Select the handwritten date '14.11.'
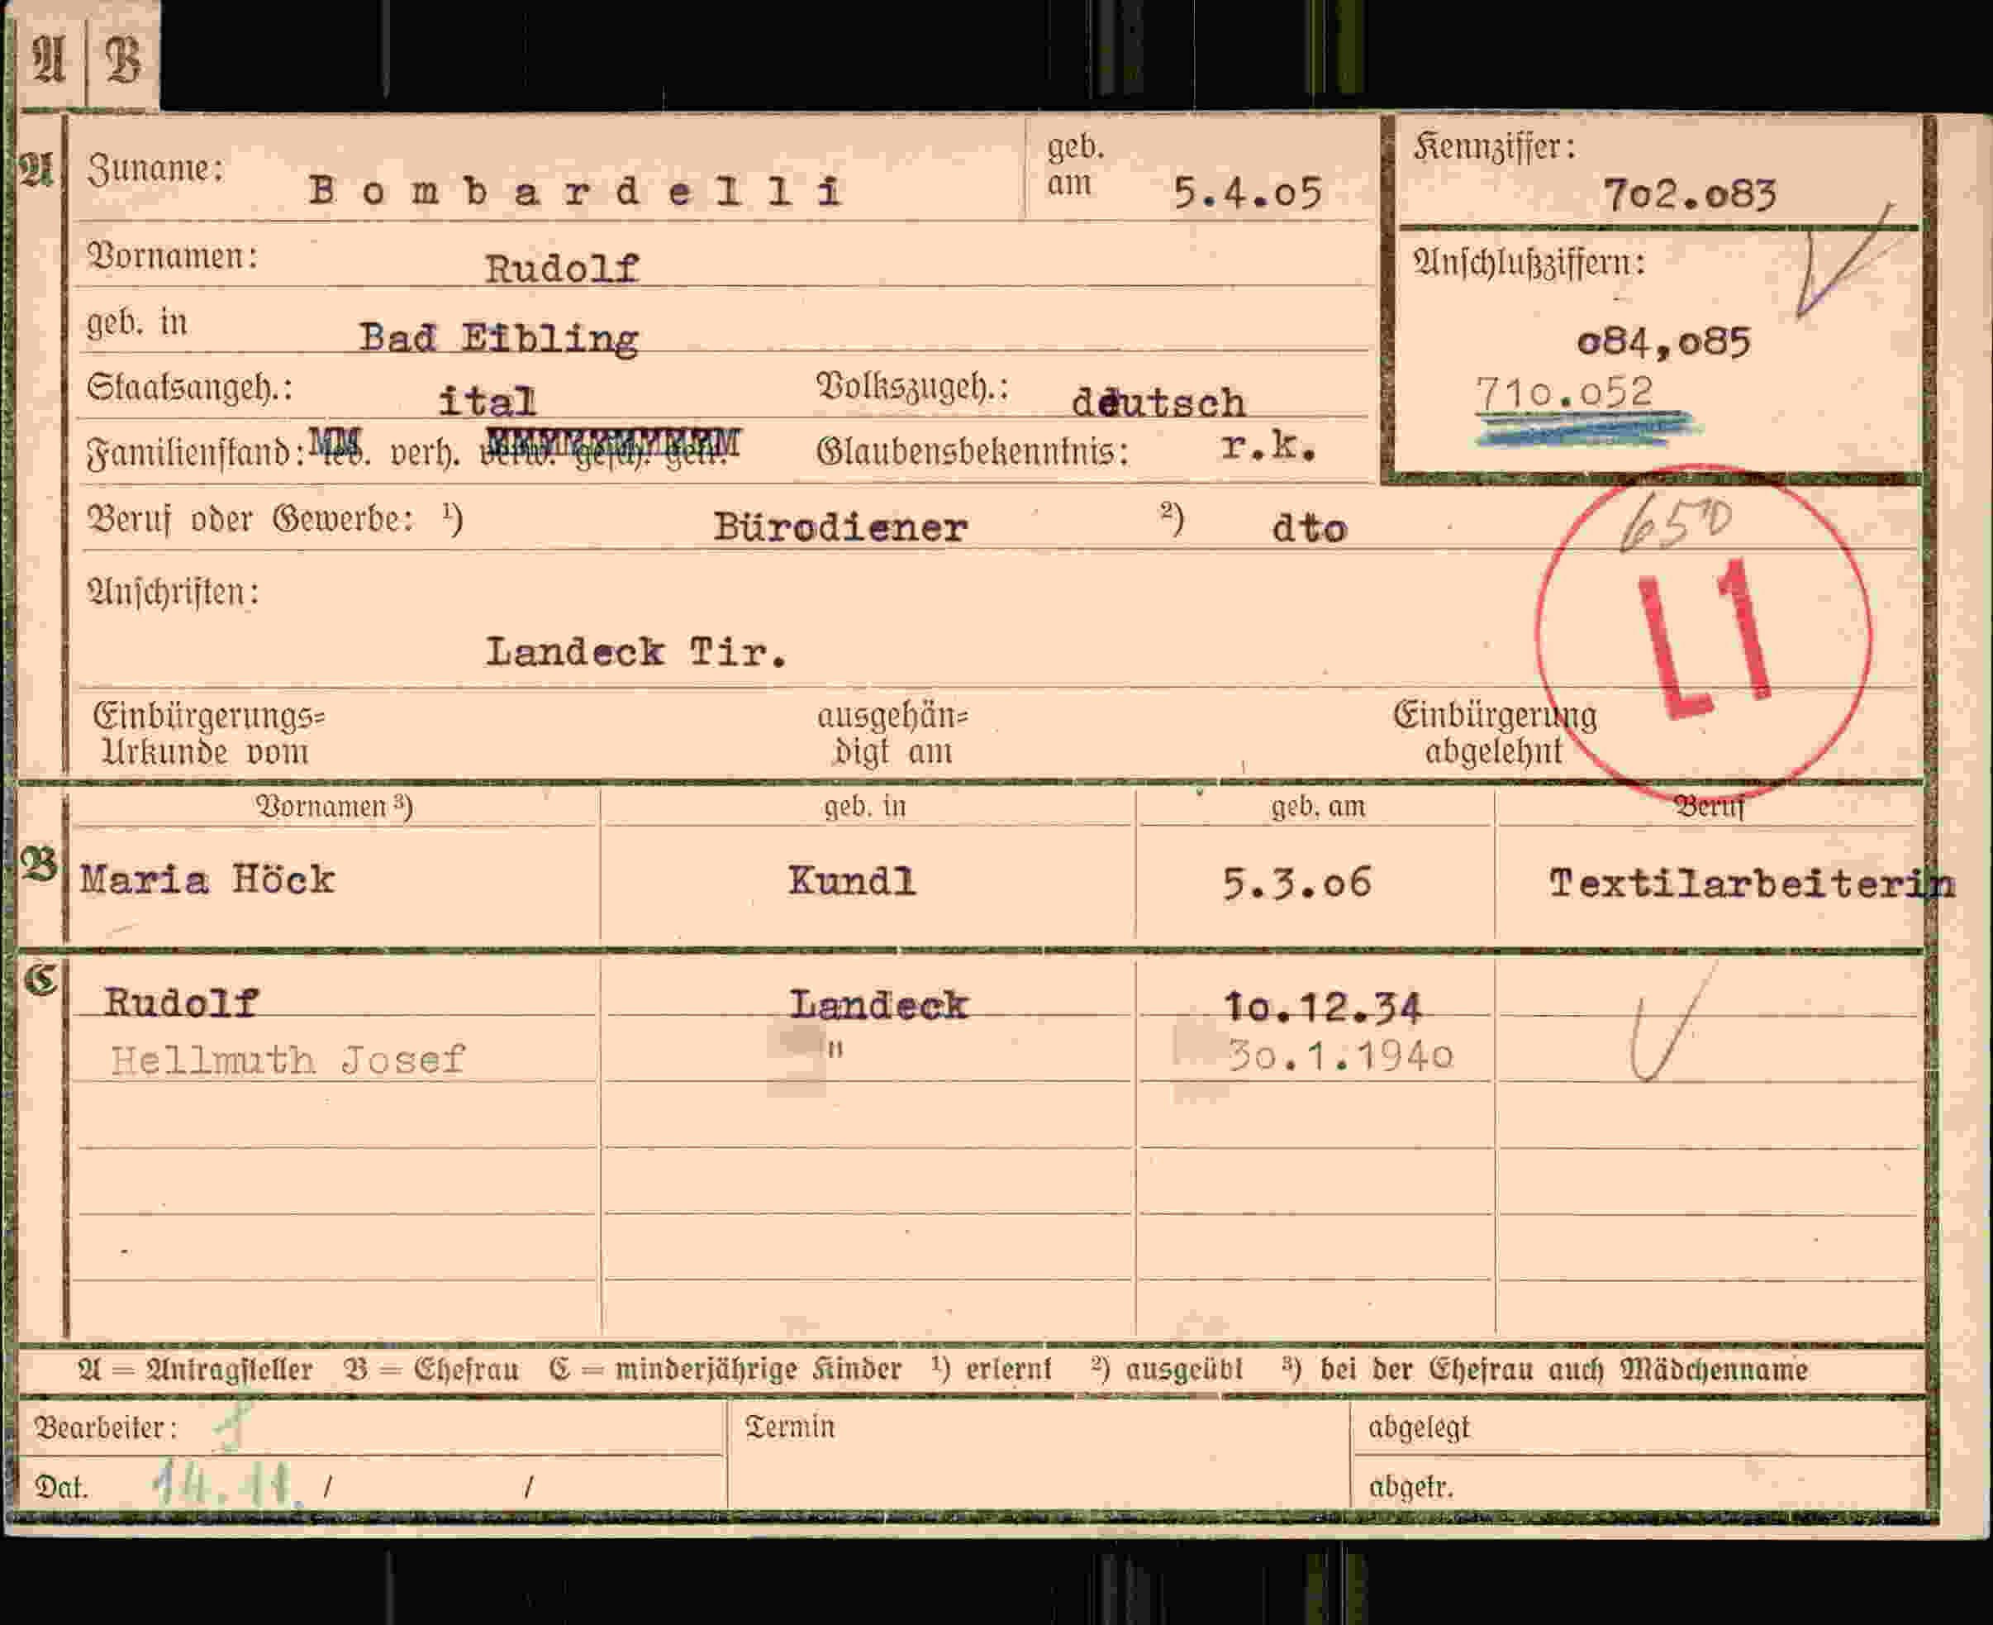 227,1484
